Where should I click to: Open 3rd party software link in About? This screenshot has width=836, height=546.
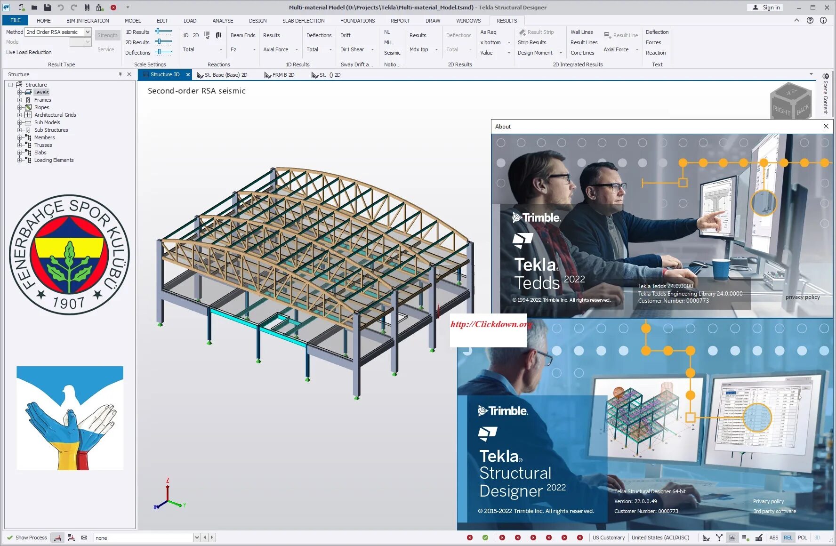[x=774, y=511]
